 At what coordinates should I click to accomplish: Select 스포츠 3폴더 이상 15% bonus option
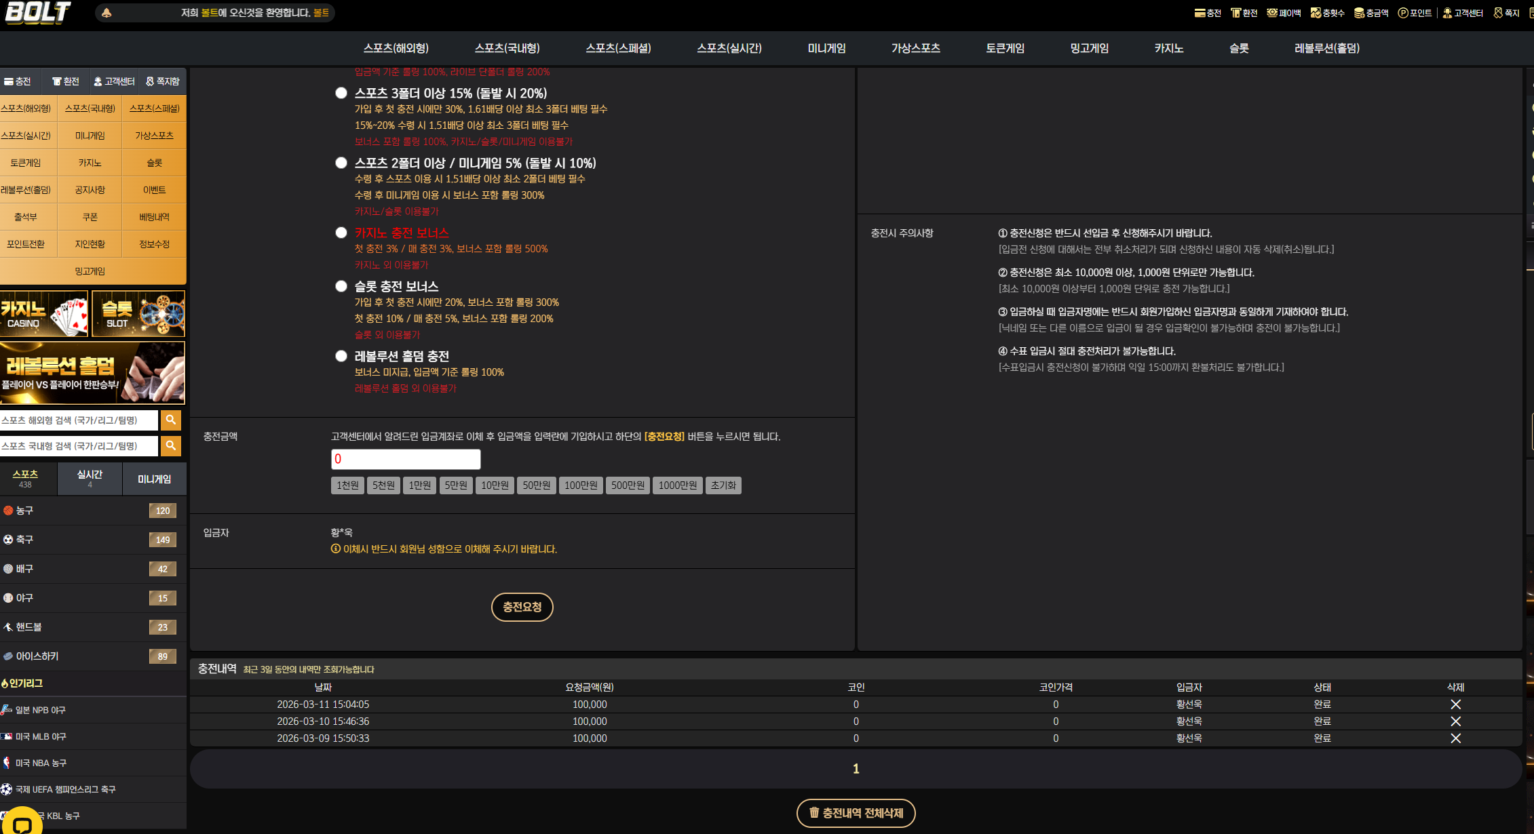341,93
